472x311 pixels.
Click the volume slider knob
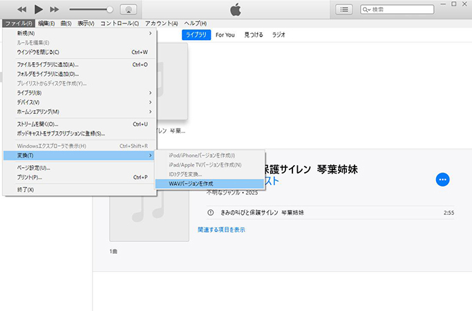click(110, 10)
